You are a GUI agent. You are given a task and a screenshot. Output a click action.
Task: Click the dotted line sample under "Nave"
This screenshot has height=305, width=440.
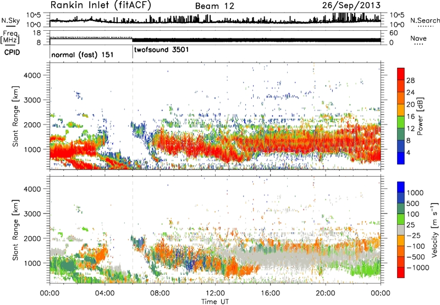419,45
